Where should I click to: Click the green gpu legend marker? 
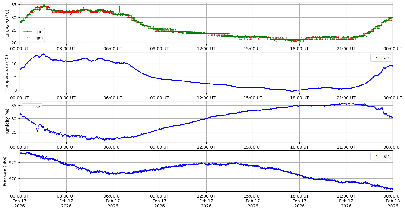click(x=28, y=38)
